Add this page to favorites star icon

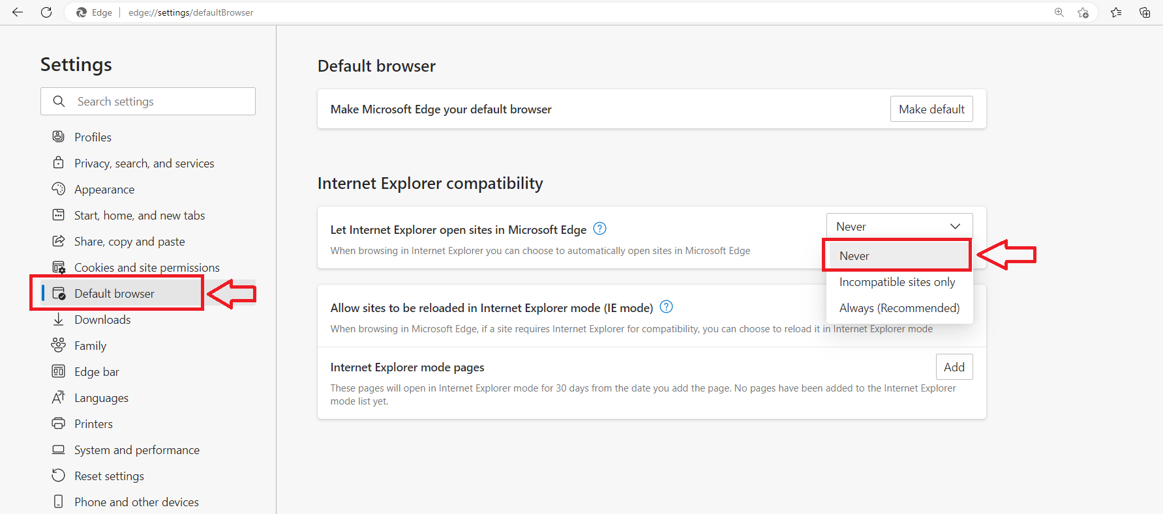(x=1083, y=12)
